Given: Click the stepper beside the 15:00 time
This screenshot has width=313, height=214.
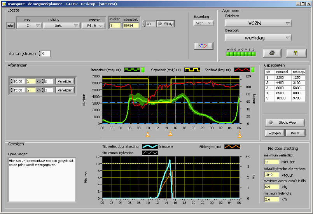Looking at the screenshot, I should pos(11,90).
